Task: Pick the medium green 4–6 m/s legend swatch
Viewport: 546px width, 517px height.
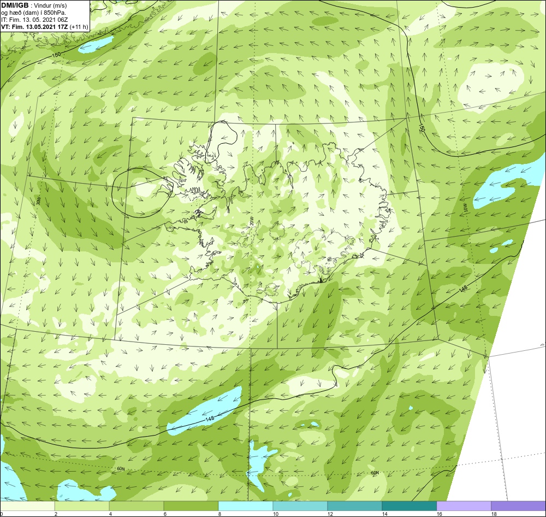Action: click(136, 506)
